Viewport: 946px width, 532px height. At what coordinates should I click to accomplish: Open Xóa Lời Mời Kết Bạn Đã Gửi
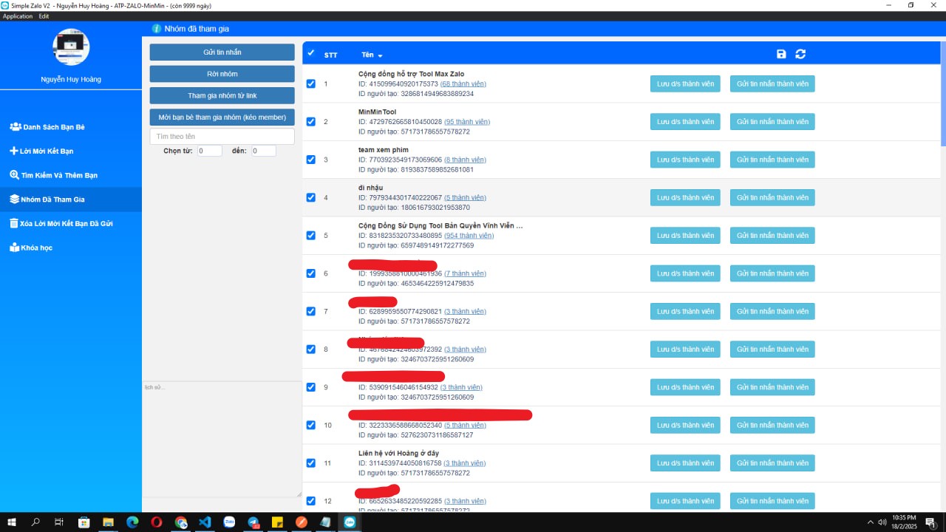(x=61, y=223)
